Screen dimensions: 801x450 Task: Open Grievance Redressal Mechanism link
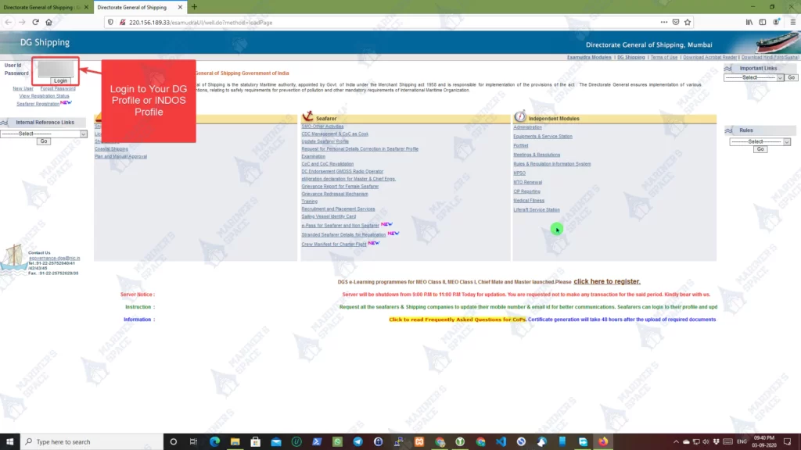point(335,194)
